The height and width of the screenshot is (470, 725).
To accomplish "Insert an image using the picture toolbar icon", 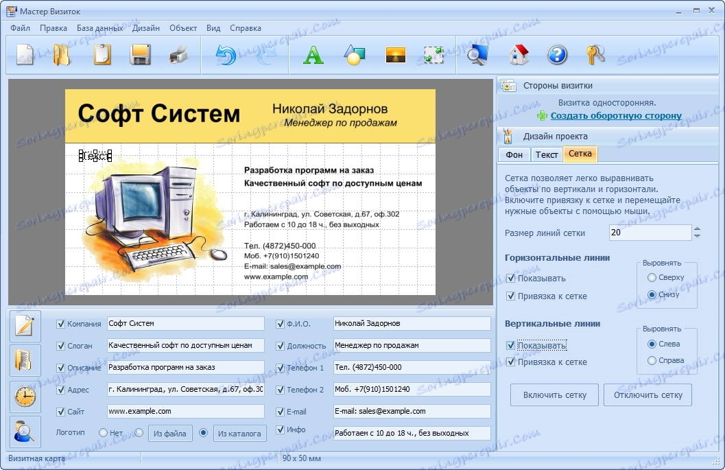I will point(396,55).
